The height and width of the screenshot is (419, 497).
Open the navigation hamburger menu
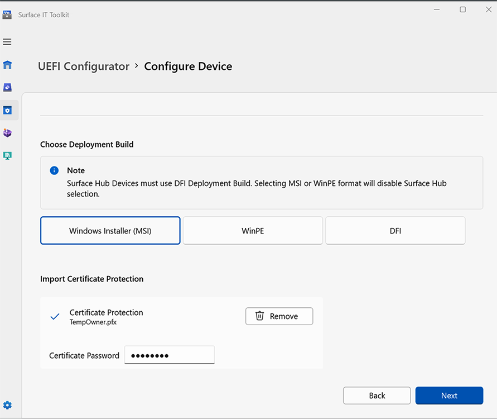tap(7, 42)
